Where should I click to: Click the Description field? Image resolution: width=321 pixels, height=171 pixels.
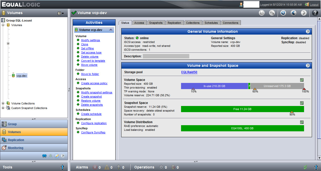click(x=166, y=56)
